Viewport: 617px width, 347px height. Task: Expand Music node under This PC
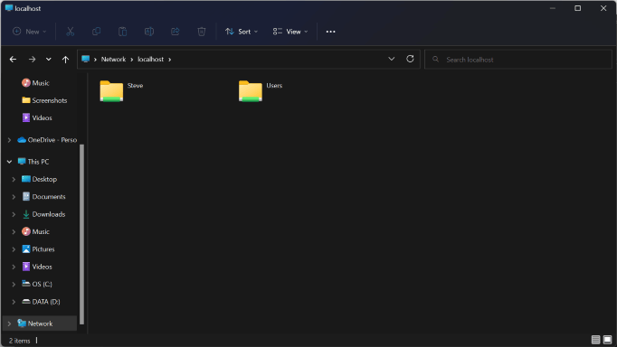click(14, 231)
